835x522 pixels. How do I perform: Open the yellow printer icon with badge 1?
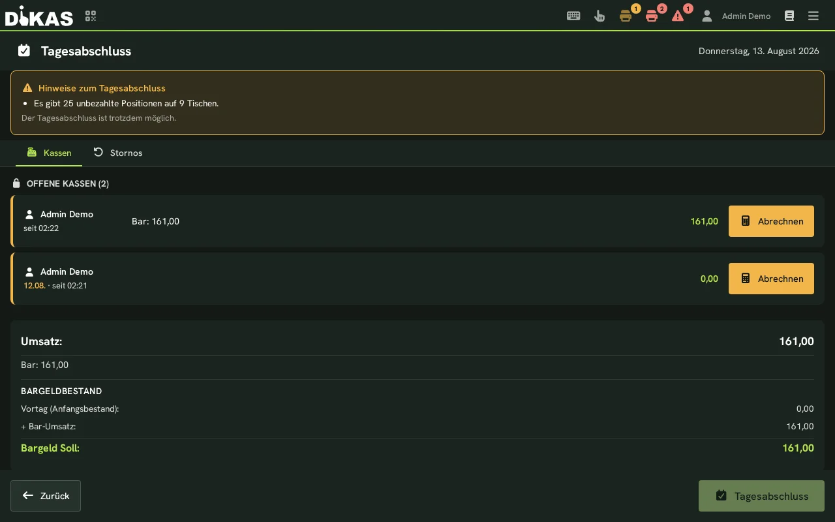click(626, 16)
